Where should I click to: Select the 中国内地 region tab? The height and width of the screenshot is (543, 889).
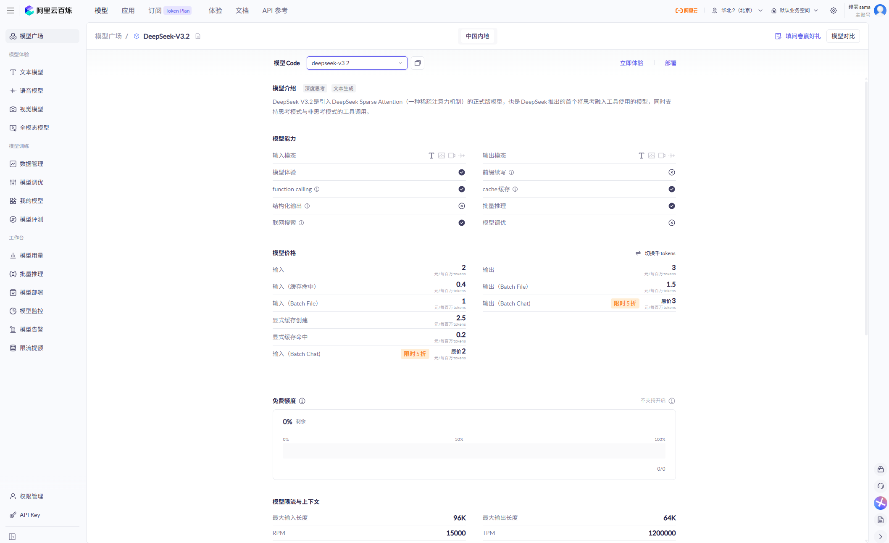477,36
